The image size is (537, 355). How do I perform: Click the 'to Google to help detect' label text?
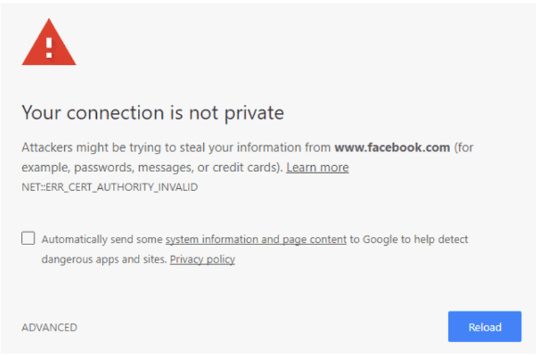[409, 239]
